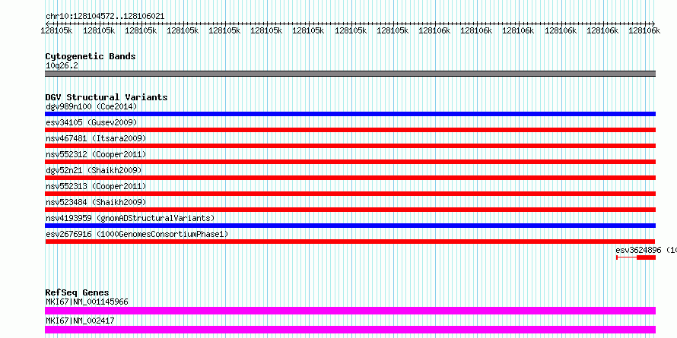The height and width of the screenshot is (338, 677).
Task: Click the label esv34105 (Gusev2009)
Action: (91, 122)
